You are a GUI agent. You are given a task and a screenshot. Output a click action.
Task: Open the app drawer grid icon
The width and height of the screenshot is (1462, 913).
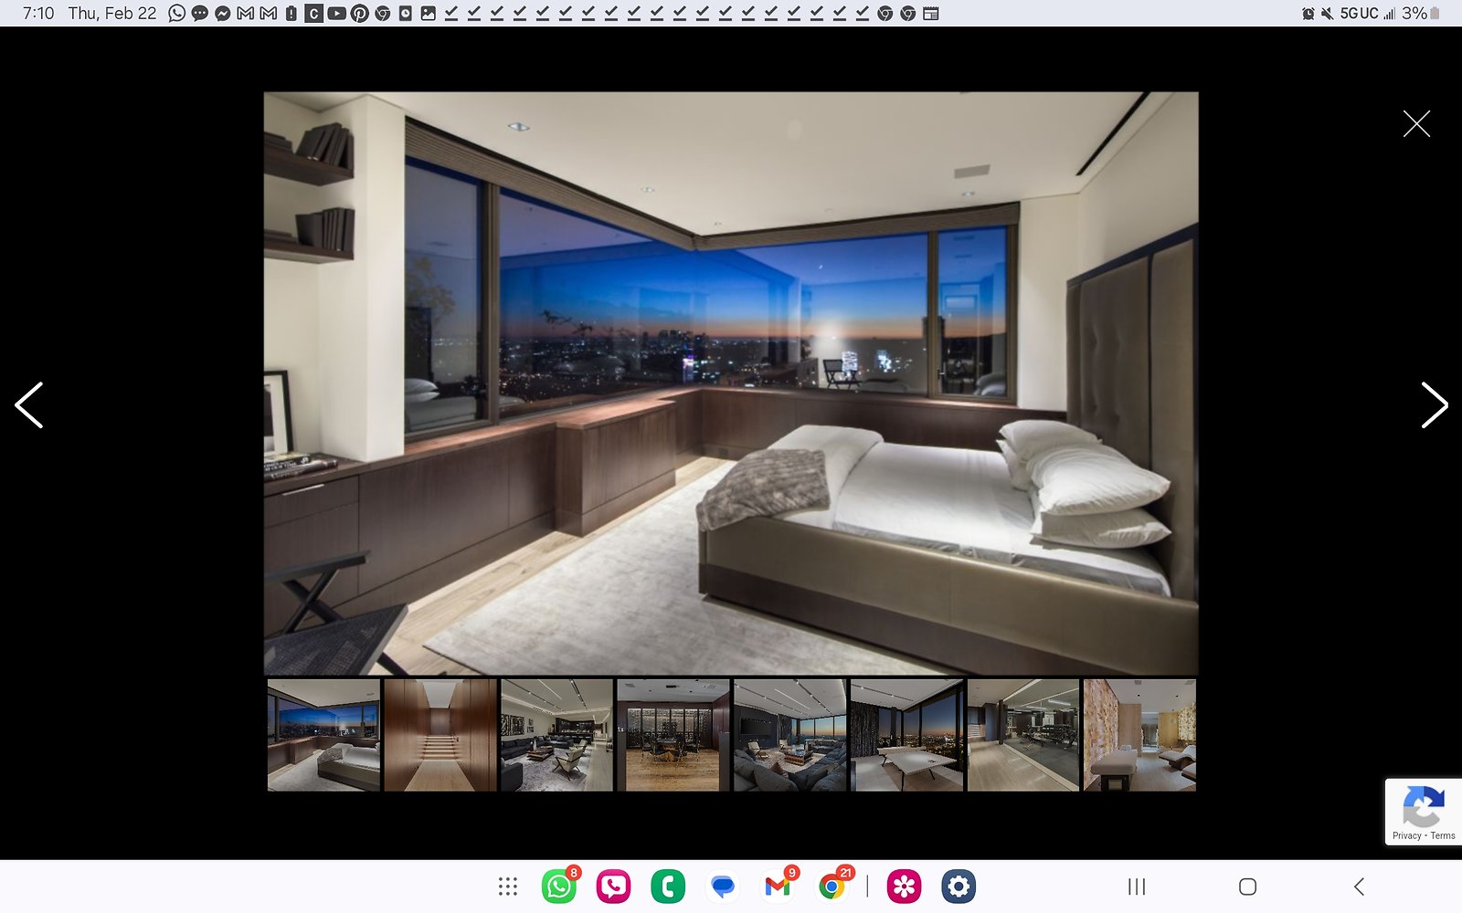click(x=508, y=887)
